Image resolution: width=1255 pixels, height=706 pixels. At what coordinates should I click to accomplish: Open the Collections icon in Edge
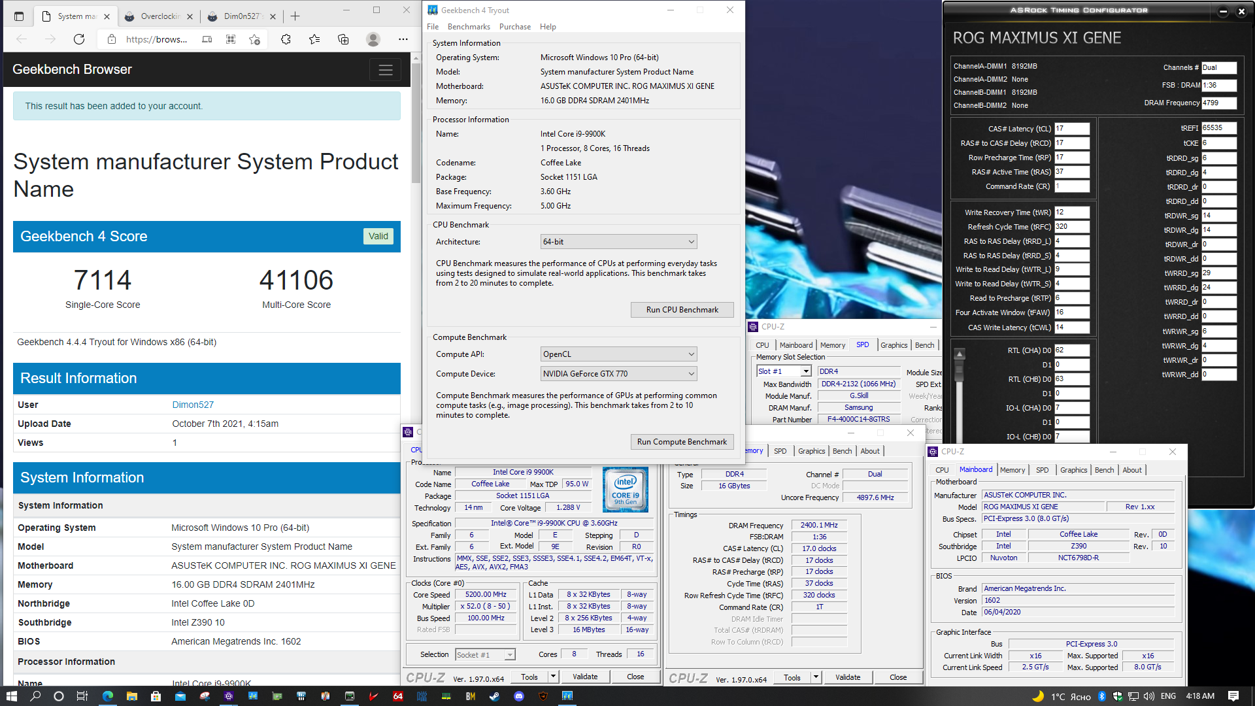click(x=343, y=39)
